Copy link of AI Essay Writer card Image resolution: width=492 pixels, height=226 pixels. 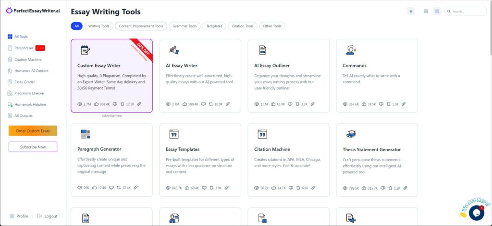click(x=228, y=104)
